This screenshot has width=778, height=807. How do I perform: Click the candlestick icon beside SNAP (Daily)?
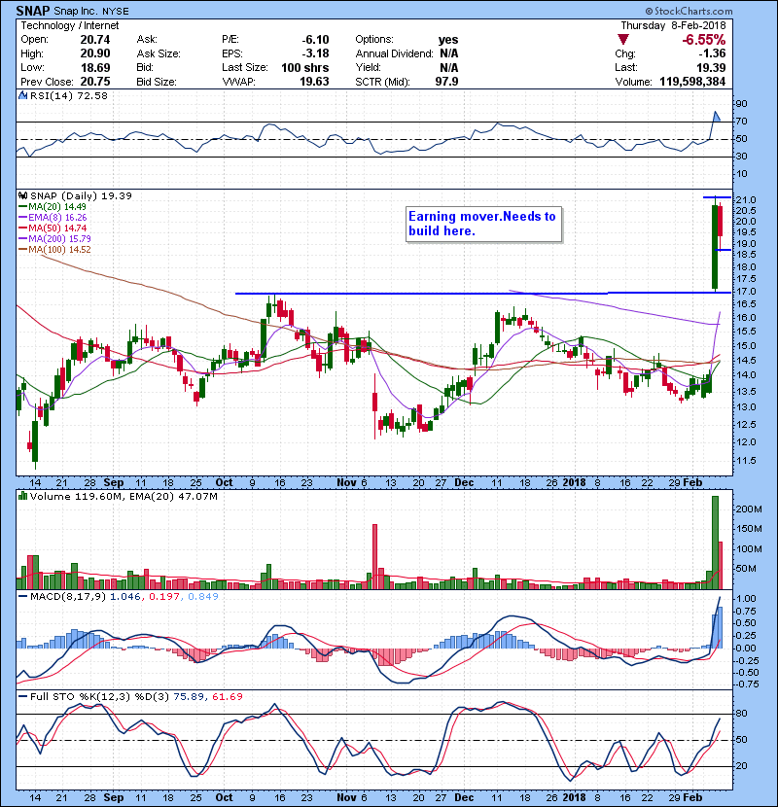(22, 195)
